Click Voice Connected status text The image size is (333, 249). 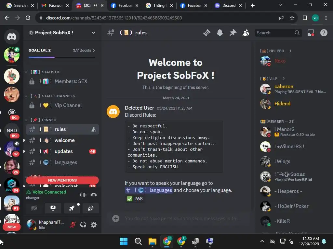pos(49,192)
